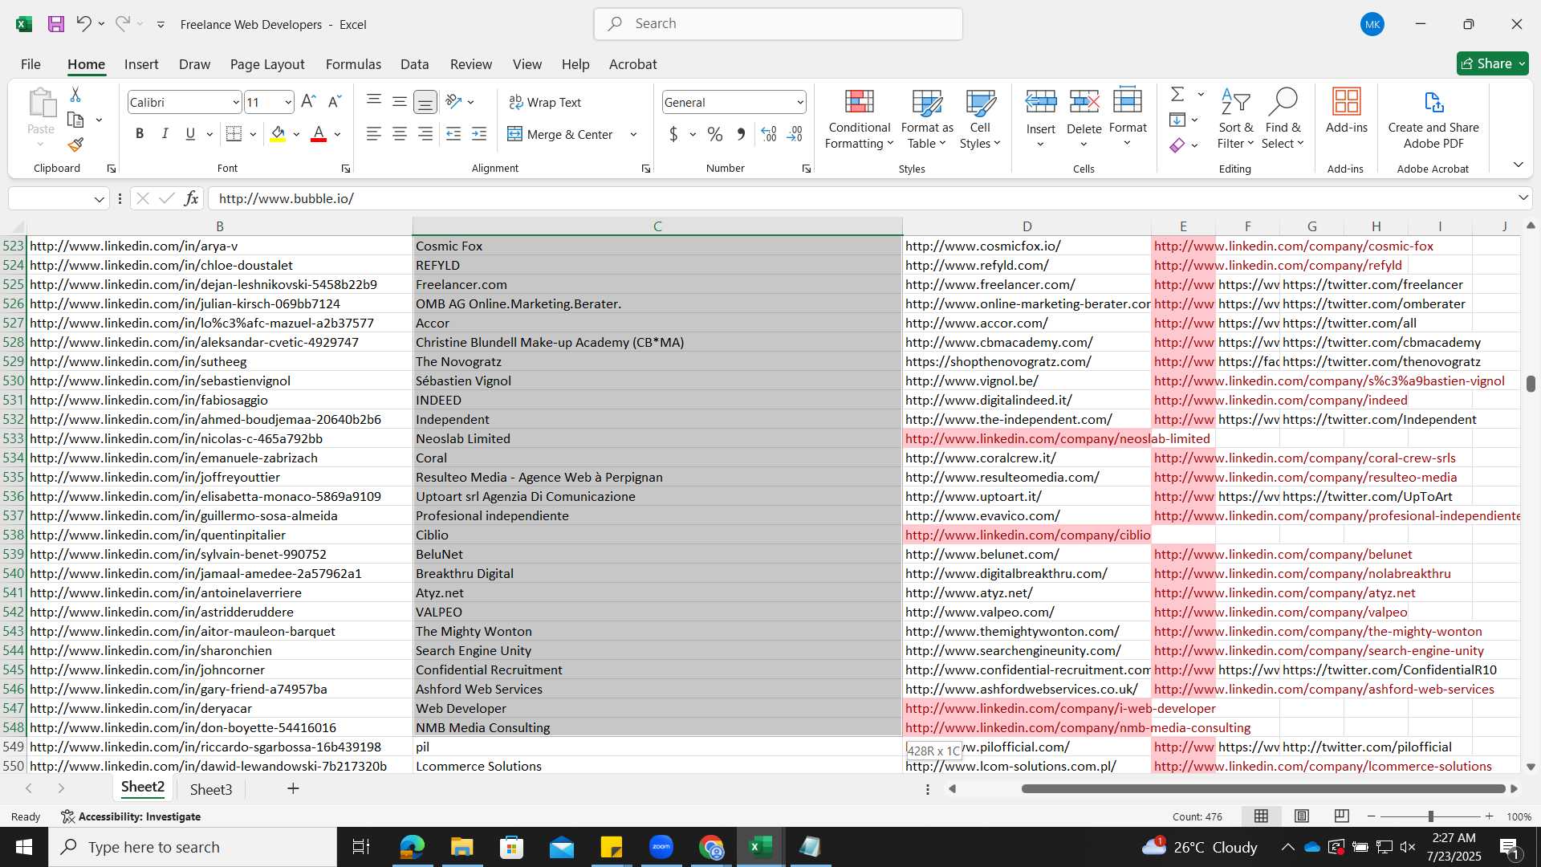Viewport: 1541px width, 867px height.
Task: Click the Copy icon in Clipboard group
Action: tap(75, 120)
